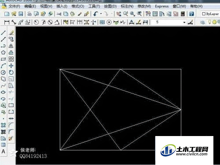
Task: Toggle the layer freeze sun icon
Action: [214, 22]
